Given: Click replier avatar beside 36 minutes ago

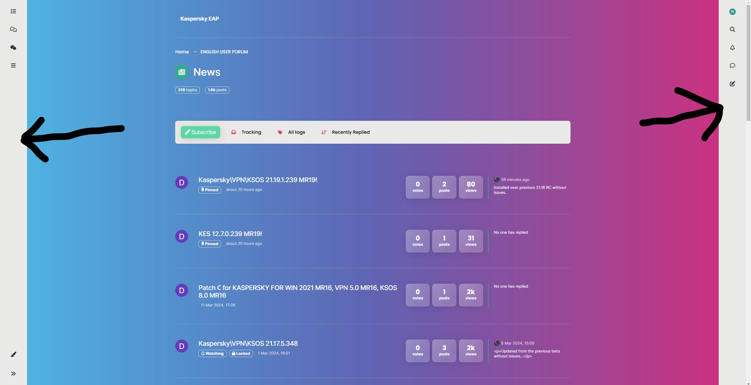Looking at the screenshot, I should [497, 179].
